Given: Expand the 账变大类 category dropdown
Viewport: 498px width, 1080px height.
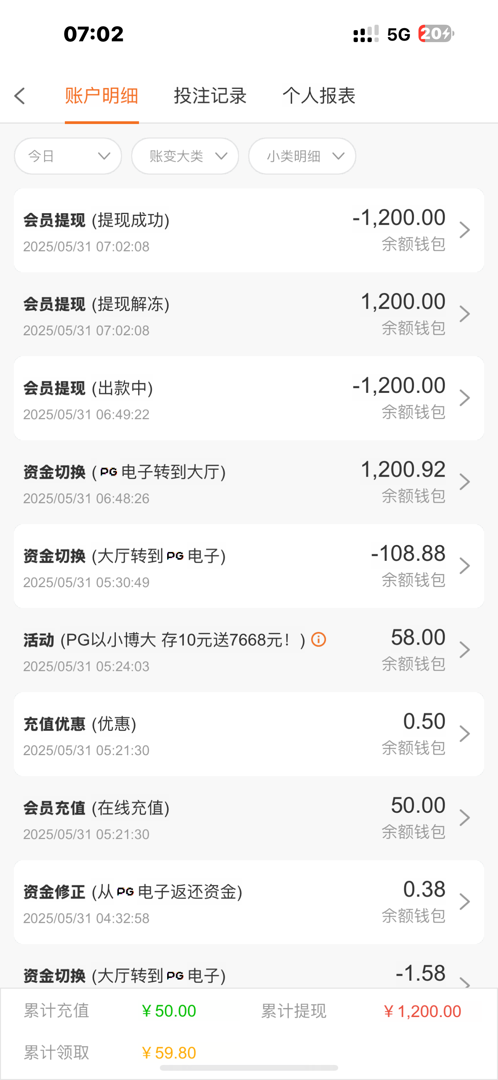Looking at the screenshot, I should (x=185, y=156).
